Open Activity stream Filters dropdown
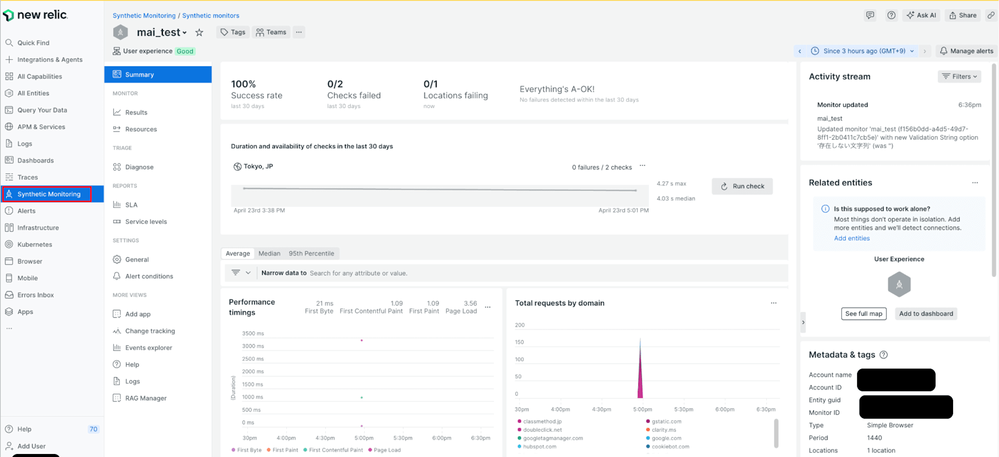Screen dimensions: 999x457 click(x=960, y=76)
